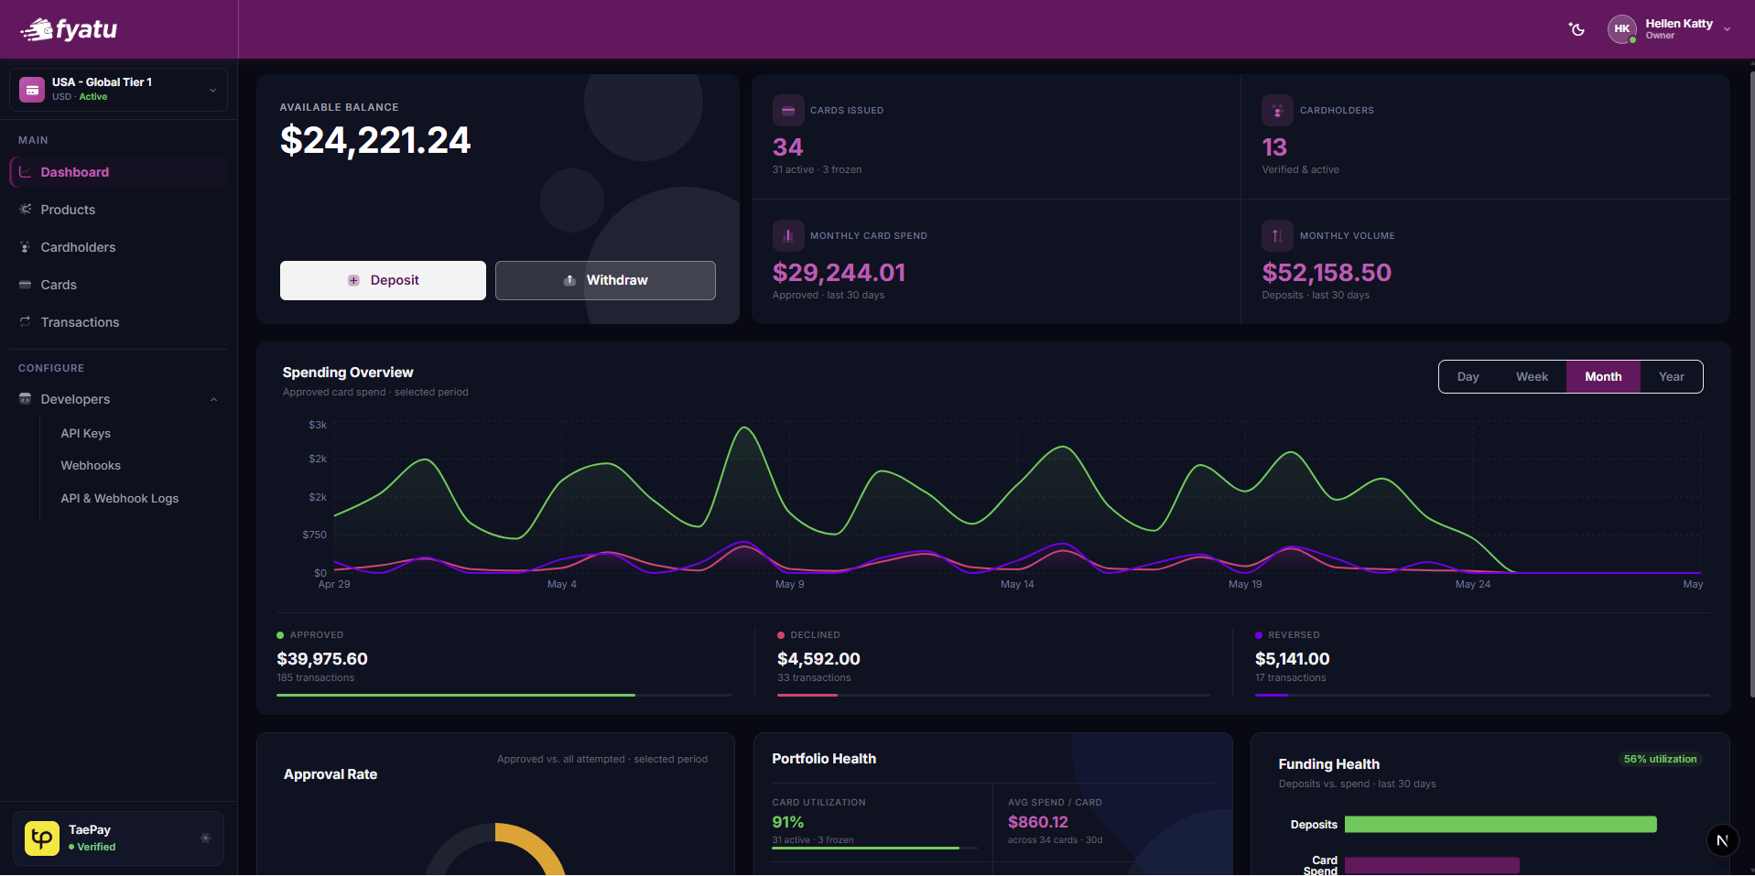Image resolution: width=1755 pixels, height=876 pixels.
Task: Click the card utilization green bar
Action: tap(865, 848)
